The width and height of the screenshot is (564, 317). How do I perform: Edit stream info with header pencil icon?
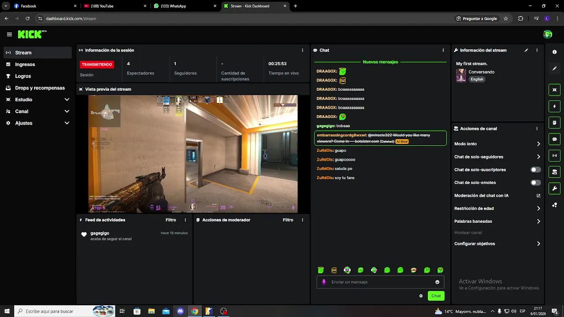pyautogui.click(x=526, y=50)
